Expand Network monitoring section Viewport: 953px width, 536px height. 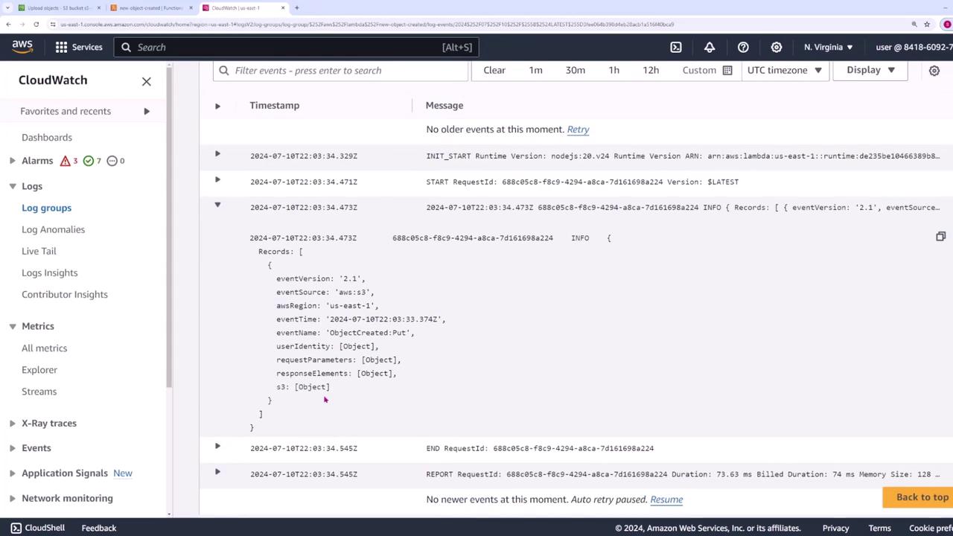pyautogui.click(x=12, y=499)
